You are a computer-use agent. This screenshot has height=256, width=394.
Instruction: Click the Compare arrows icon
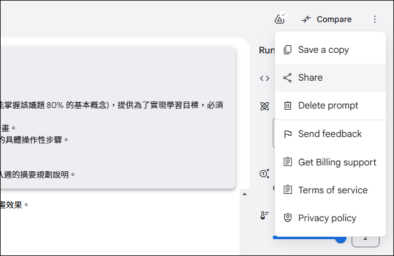[x=306, y=19]
